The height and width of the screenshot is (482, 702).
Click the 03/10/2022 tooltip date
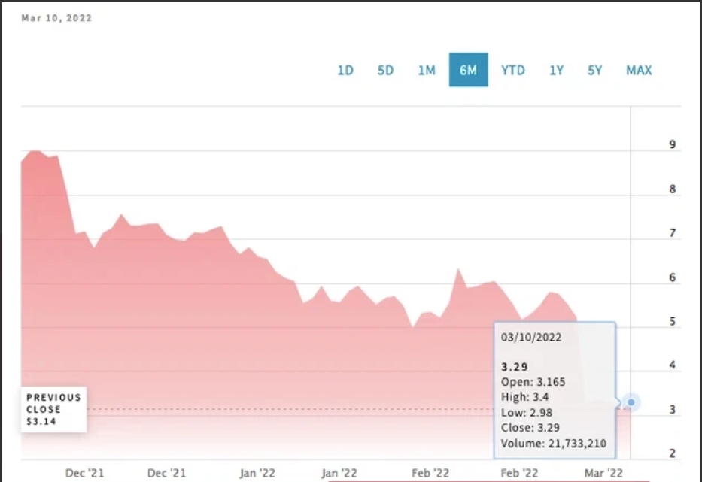(531, 338)
